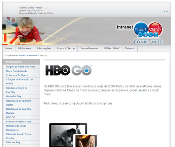This screenshot has height=147, width=175.
Task: Open Tabela de Adesão Claro Combo
Action: (x=19, y=136)
